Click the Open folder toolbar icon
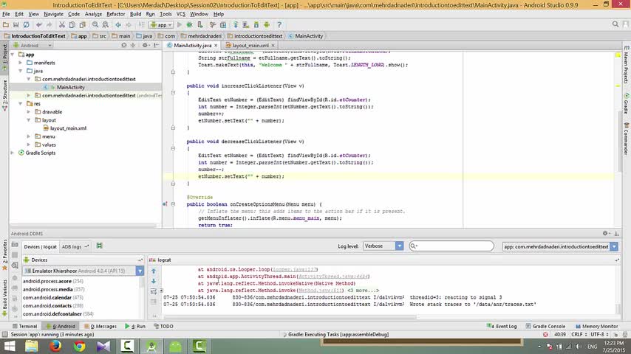This screenshot has width=631, height=354. tap(6, 25)
